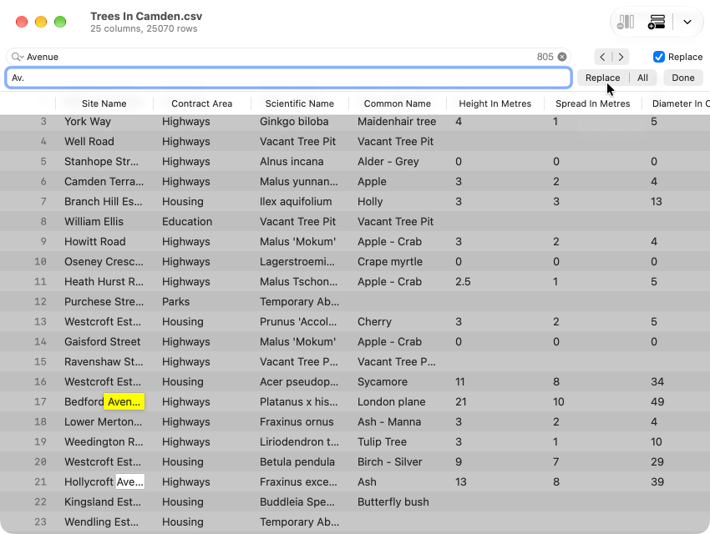The width and height of the screenshot is (710, 534).
Task: Click the Hollycroft Avenue cell
Action: click(104, 481)
